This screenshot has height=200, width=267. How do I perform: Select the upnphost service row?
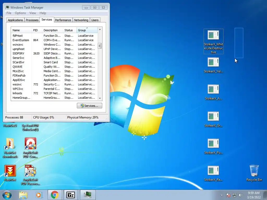(54, 49)
